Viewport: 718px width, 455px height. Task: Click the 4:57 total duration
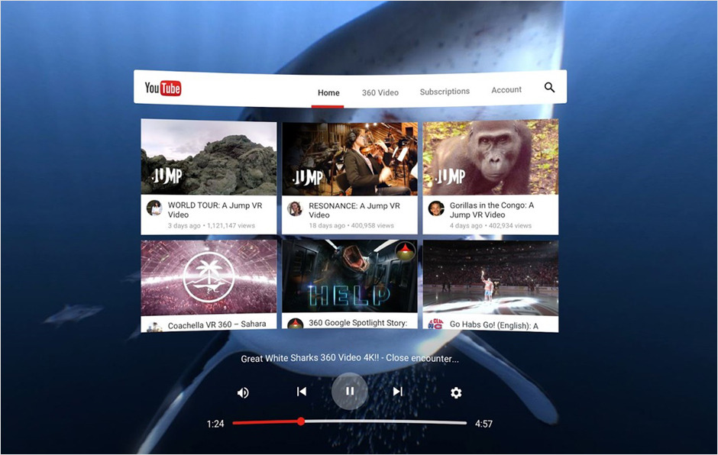tap(484, 424)
